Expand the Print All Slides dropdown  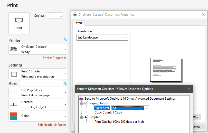(x=38, y=74)
